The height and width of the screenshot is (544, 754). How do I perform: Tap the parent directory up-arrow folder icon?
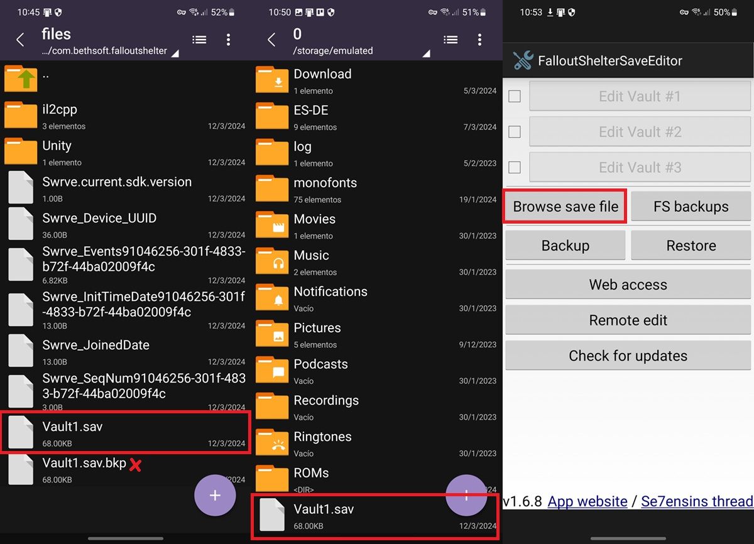21,79
